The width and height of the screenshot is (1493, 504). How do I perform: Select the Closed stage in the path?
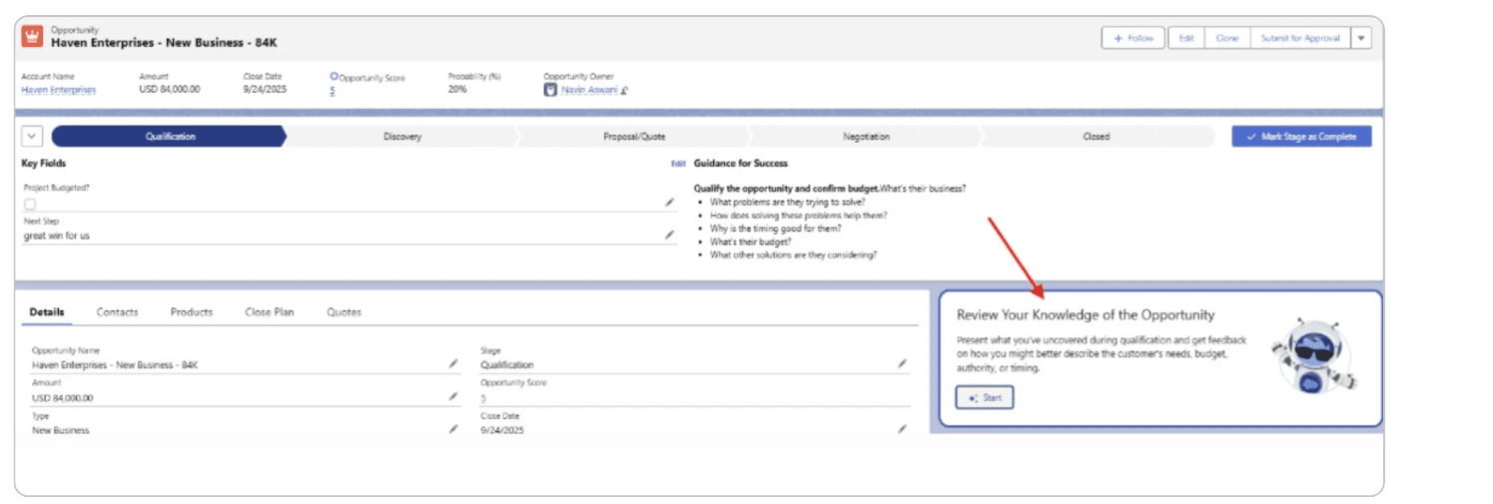[1097, 137]
